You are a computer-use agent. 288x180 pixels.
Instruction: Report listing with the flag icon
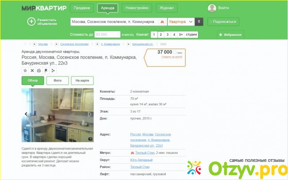(x=46, y=71)
